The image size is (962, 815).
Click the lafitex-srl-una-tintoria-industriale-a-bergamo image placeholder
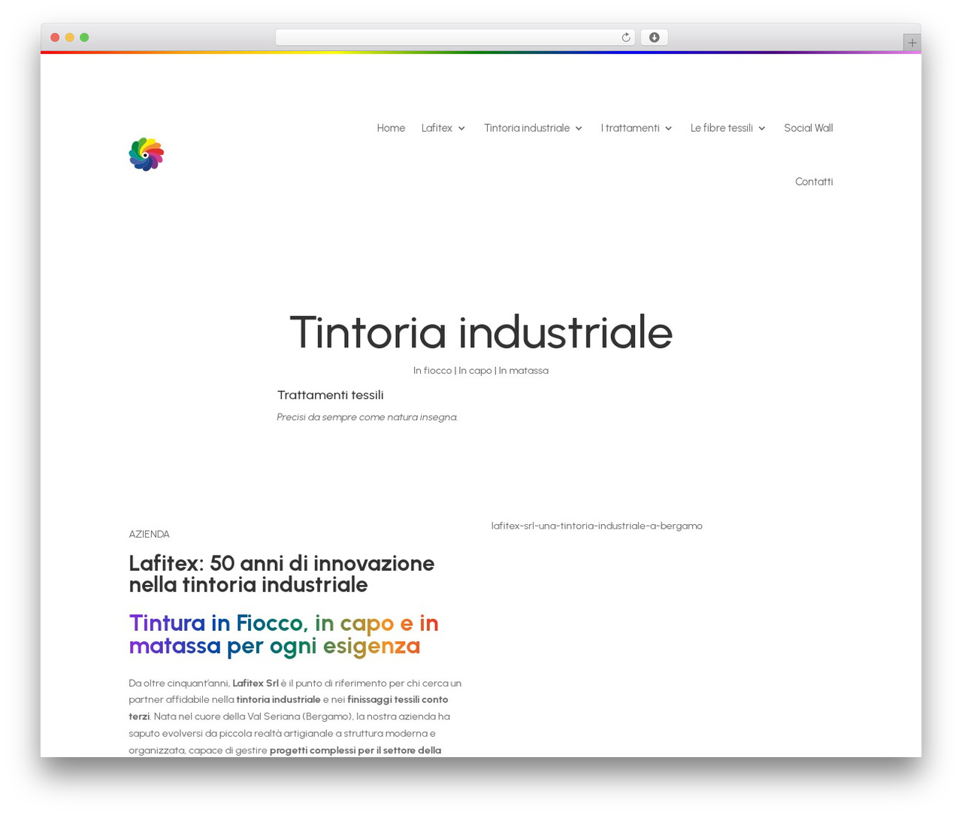[597, 526]
